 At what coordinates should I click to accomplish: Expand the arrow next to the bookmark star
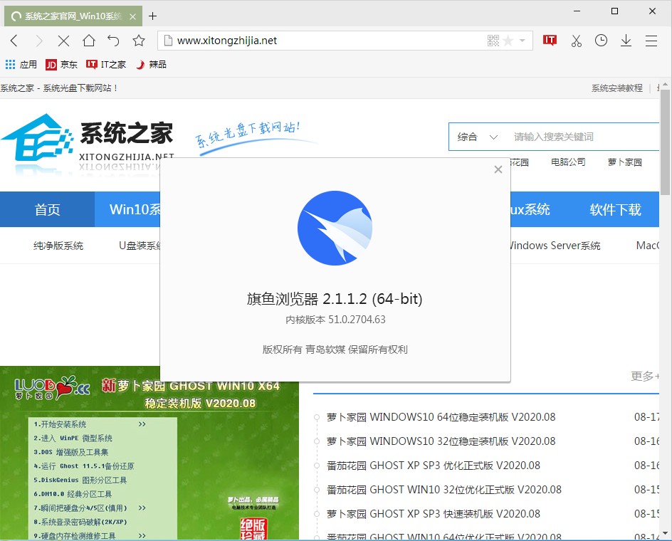520,41
